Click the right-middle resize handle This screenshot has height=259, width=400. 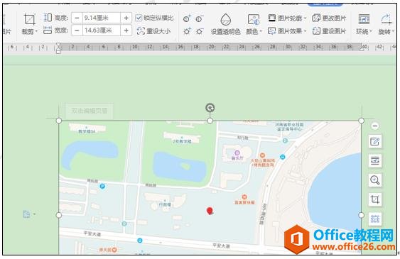pyautogui.click(x=361, y=215)
